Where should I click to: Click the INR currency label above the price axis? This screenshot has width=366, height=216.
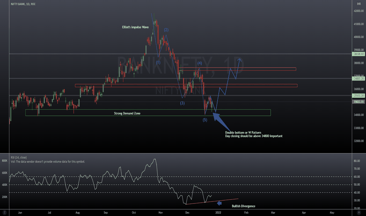click(359, 4)
